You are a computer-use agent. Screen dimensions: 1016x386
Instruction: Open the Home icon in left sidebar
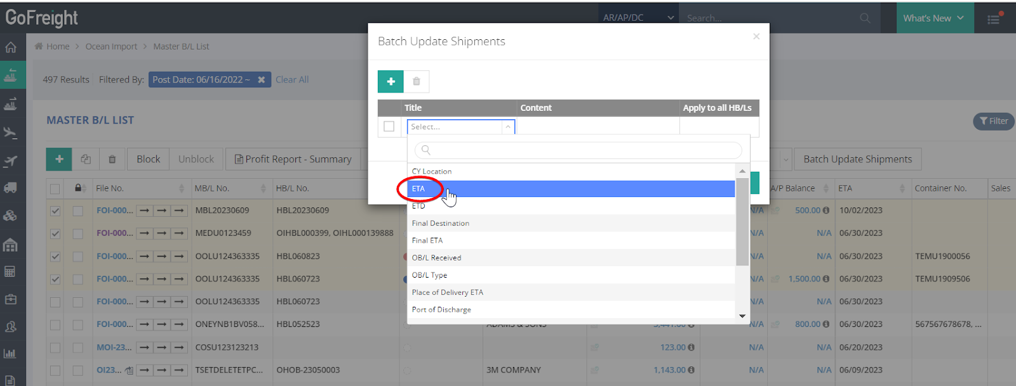[x=11, y=48]
